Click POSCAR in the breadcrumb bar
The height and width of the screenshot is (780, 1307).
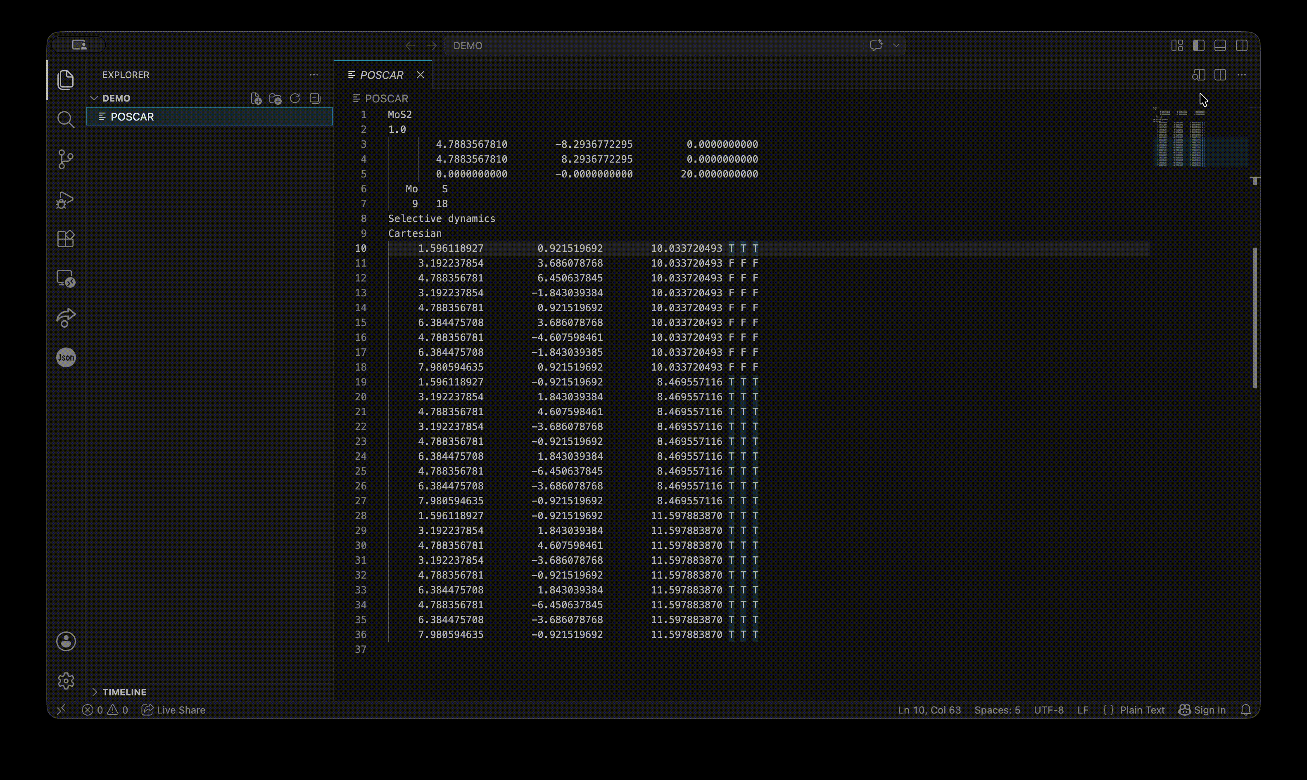pyautogui.click(x=387, y=98)
